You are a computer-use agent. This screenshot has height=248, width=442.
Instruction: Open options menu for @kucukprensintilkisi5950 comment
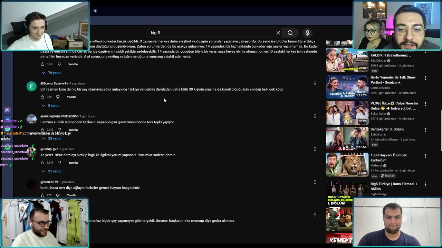[x=315, y=116]
